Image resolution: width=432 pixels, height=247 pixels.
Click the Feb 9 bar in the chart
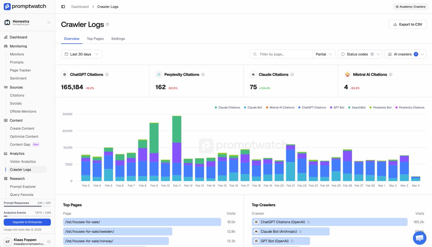coord(154,152)
